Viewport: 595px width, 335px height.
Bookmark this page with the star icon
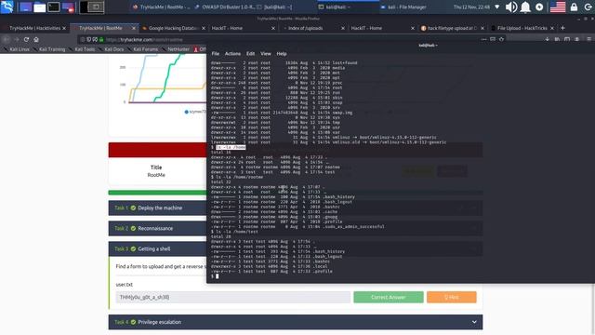click(502, 39)
